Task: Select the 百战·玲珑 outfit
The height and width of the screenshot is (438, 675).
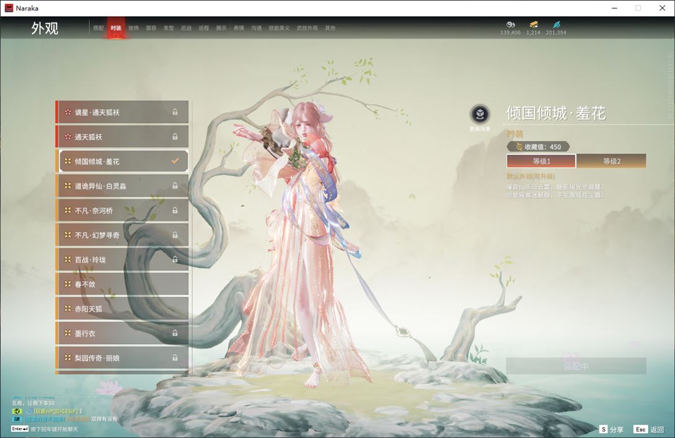Action: point(122,260)
